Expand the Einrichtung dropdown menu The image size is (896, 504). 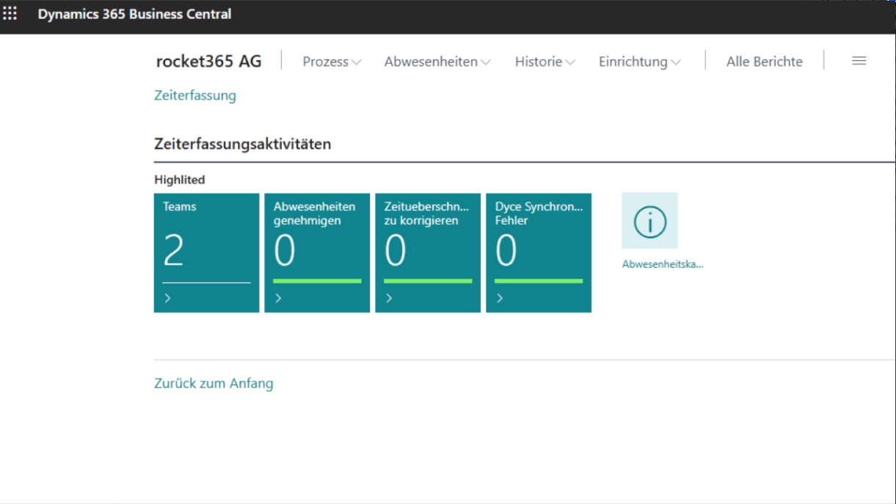(639, 62)
